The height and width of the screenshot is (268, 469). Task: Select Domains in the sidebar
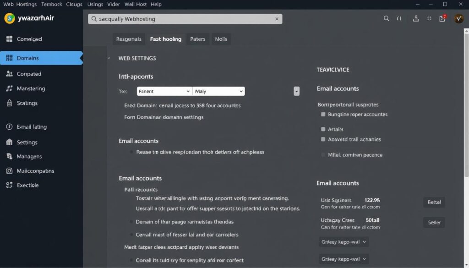(28, 57)
